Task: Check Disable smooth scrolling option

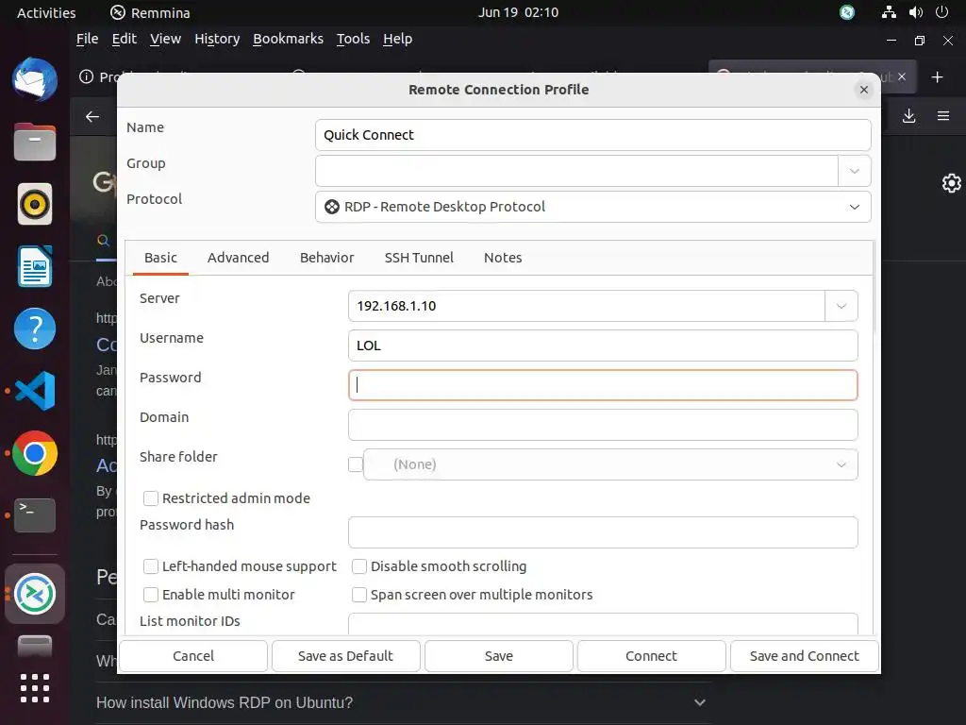Action: pos(359,566)
